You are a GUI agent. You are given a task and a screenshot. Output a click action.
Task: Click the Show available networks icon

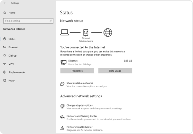pos(62,84)
